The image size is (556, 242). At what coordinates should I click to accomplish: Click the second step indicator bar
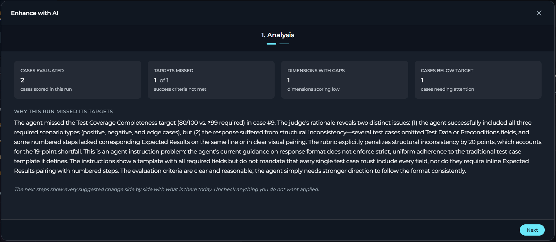[x=284, y=44]
